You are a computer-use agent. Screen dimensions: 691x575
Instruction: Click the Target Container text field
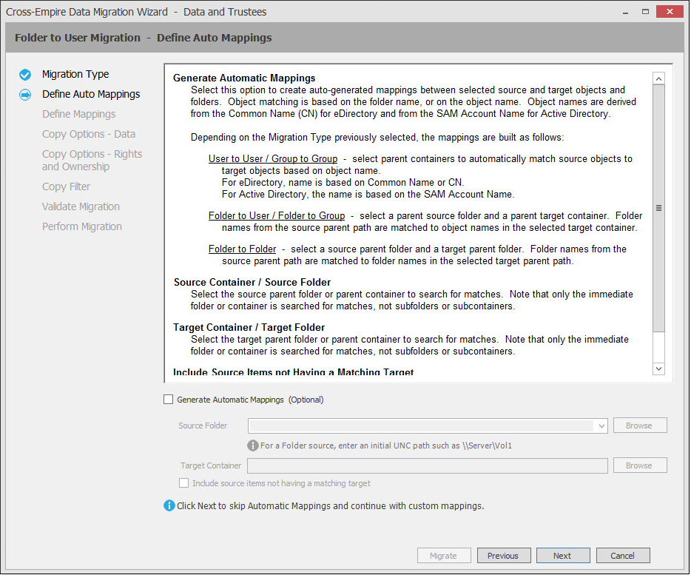(427, 465)
